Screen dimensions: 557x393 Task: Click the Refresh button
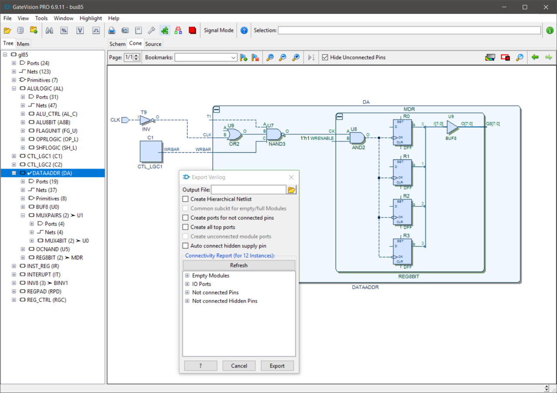(x=238, y=265)
